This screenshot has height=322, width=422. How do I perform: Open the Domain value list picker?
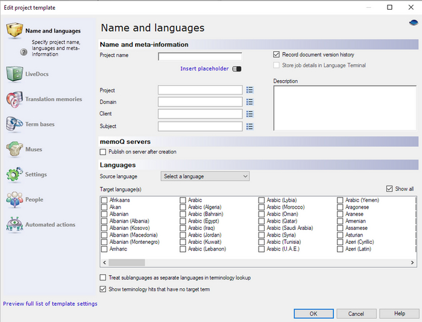click(x=250, y=102)
